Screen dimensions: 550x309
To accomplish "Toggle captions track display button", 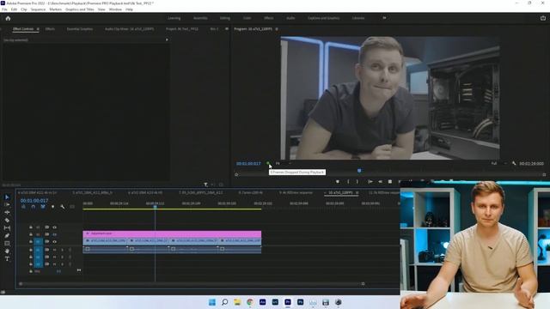I will pos(72,207).
